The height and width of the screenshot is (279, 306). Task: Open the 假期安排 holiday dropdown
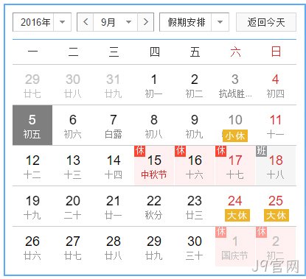220,22
